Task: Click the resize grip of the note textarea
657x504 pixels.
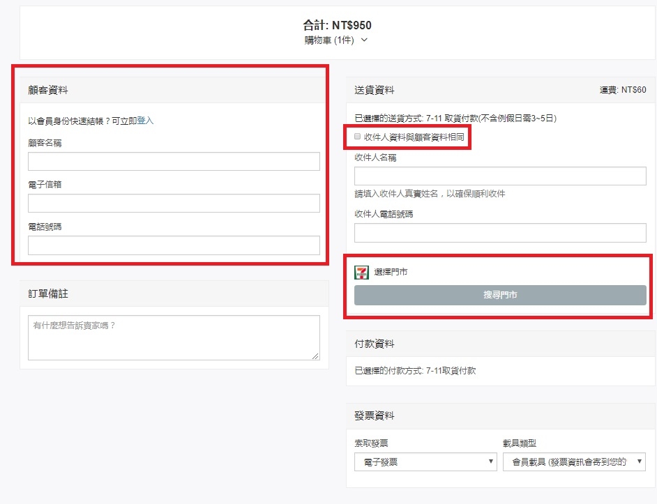Action: pyautogui.click(x=315, y=356)
